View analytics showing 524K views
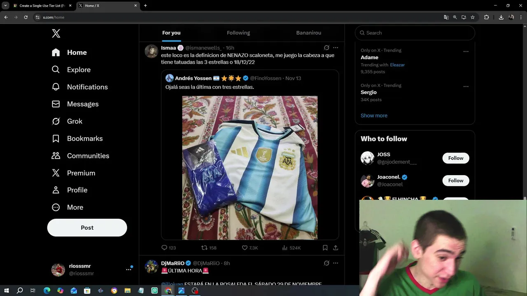527x296 pixels. pos(291,247)
